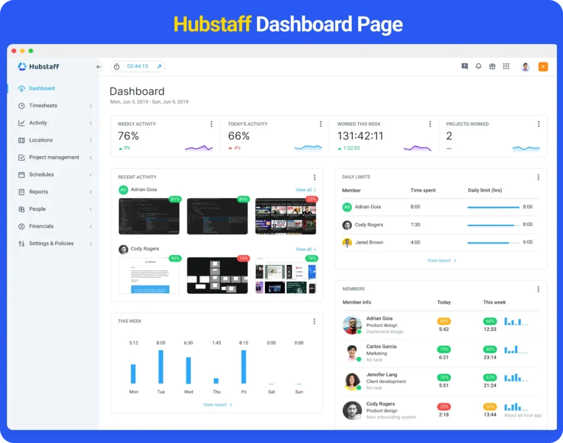This screenshot has height=443, width=563.
Task: Expand Project management submenu chevron
Action: (x=91, y=158)
